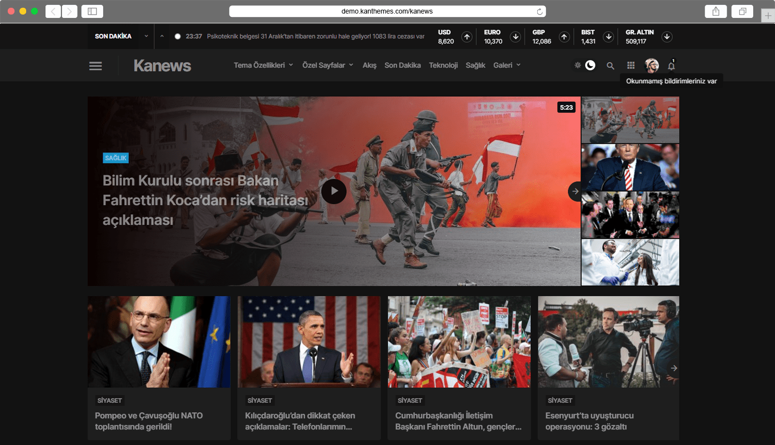Click the GBP rate up arrow
775x445 pixels.
[564, 37]
